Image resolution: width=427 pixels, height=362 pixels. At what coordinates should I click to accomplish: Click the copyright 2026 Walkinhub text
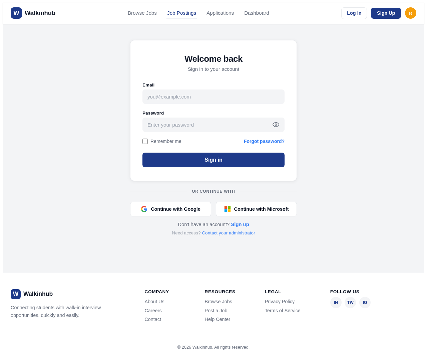point(213,347)
